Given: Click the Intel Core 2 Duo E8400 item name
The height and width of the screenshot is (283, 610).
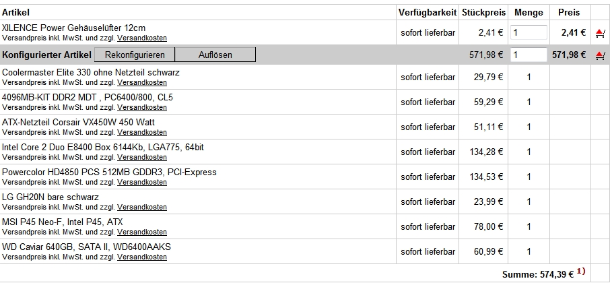Looking at the screenshot, I should click(103, 147).
